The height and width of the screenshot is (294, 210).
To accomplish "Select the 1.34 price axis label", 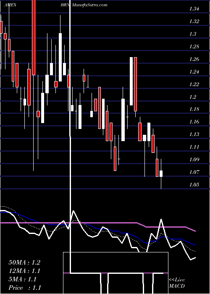I will click(x=194, y=9).
